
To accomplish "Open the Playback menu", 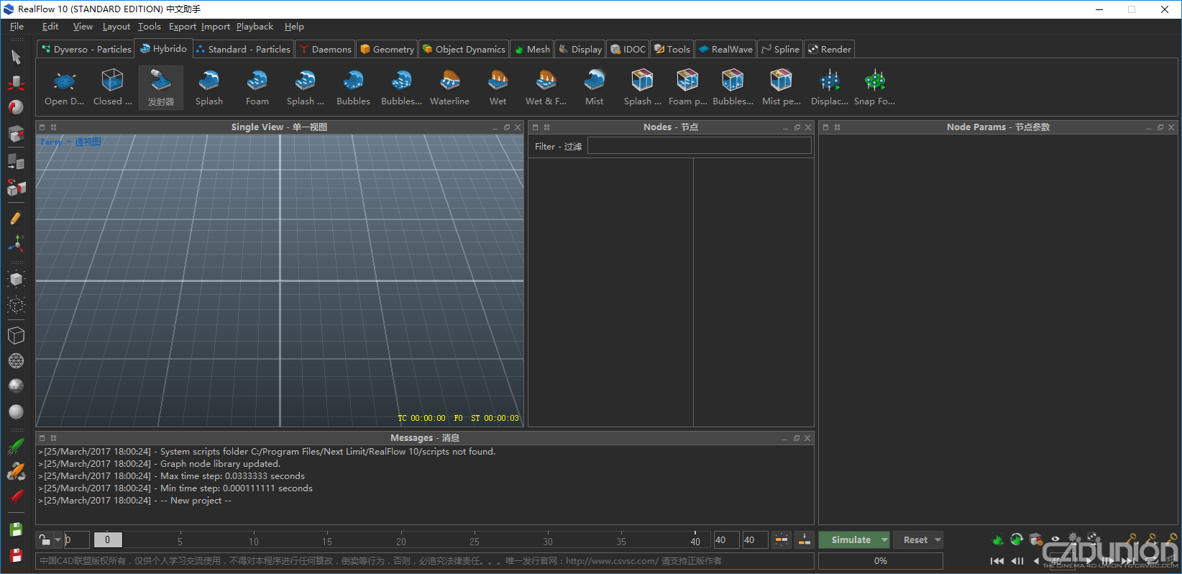I will pos(255,27).
